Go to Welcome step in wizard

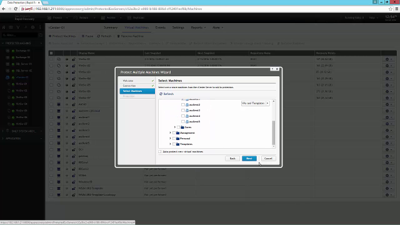pos(137,81)
